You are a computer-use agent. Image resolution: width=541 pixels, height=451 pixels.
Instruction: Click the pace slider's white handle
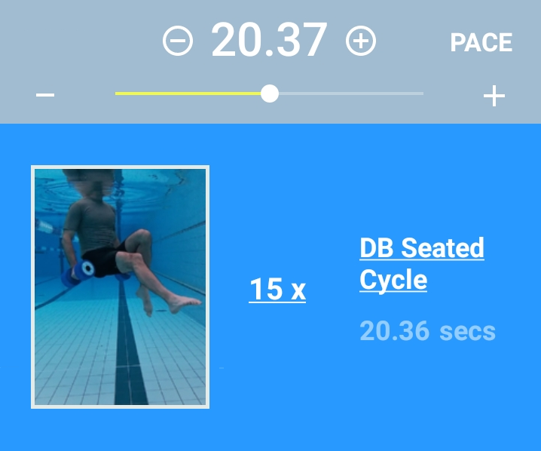270,94
